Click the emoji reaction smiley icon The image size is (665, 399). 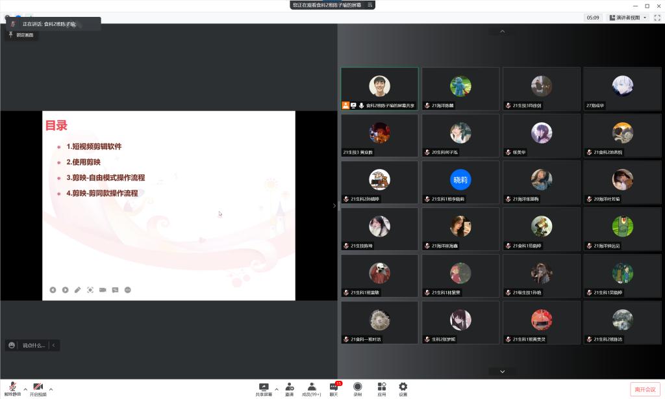(x=12, y=346)
